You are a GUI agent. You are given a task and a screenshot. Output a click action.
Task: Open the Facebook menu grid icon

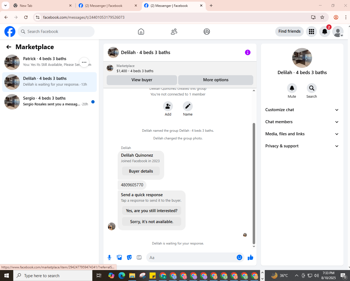[x=312, y=32]
